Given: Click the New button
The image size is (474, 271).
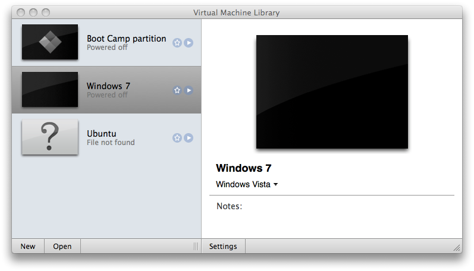Looking at the screenshot, I should click(x=28, y=246).
